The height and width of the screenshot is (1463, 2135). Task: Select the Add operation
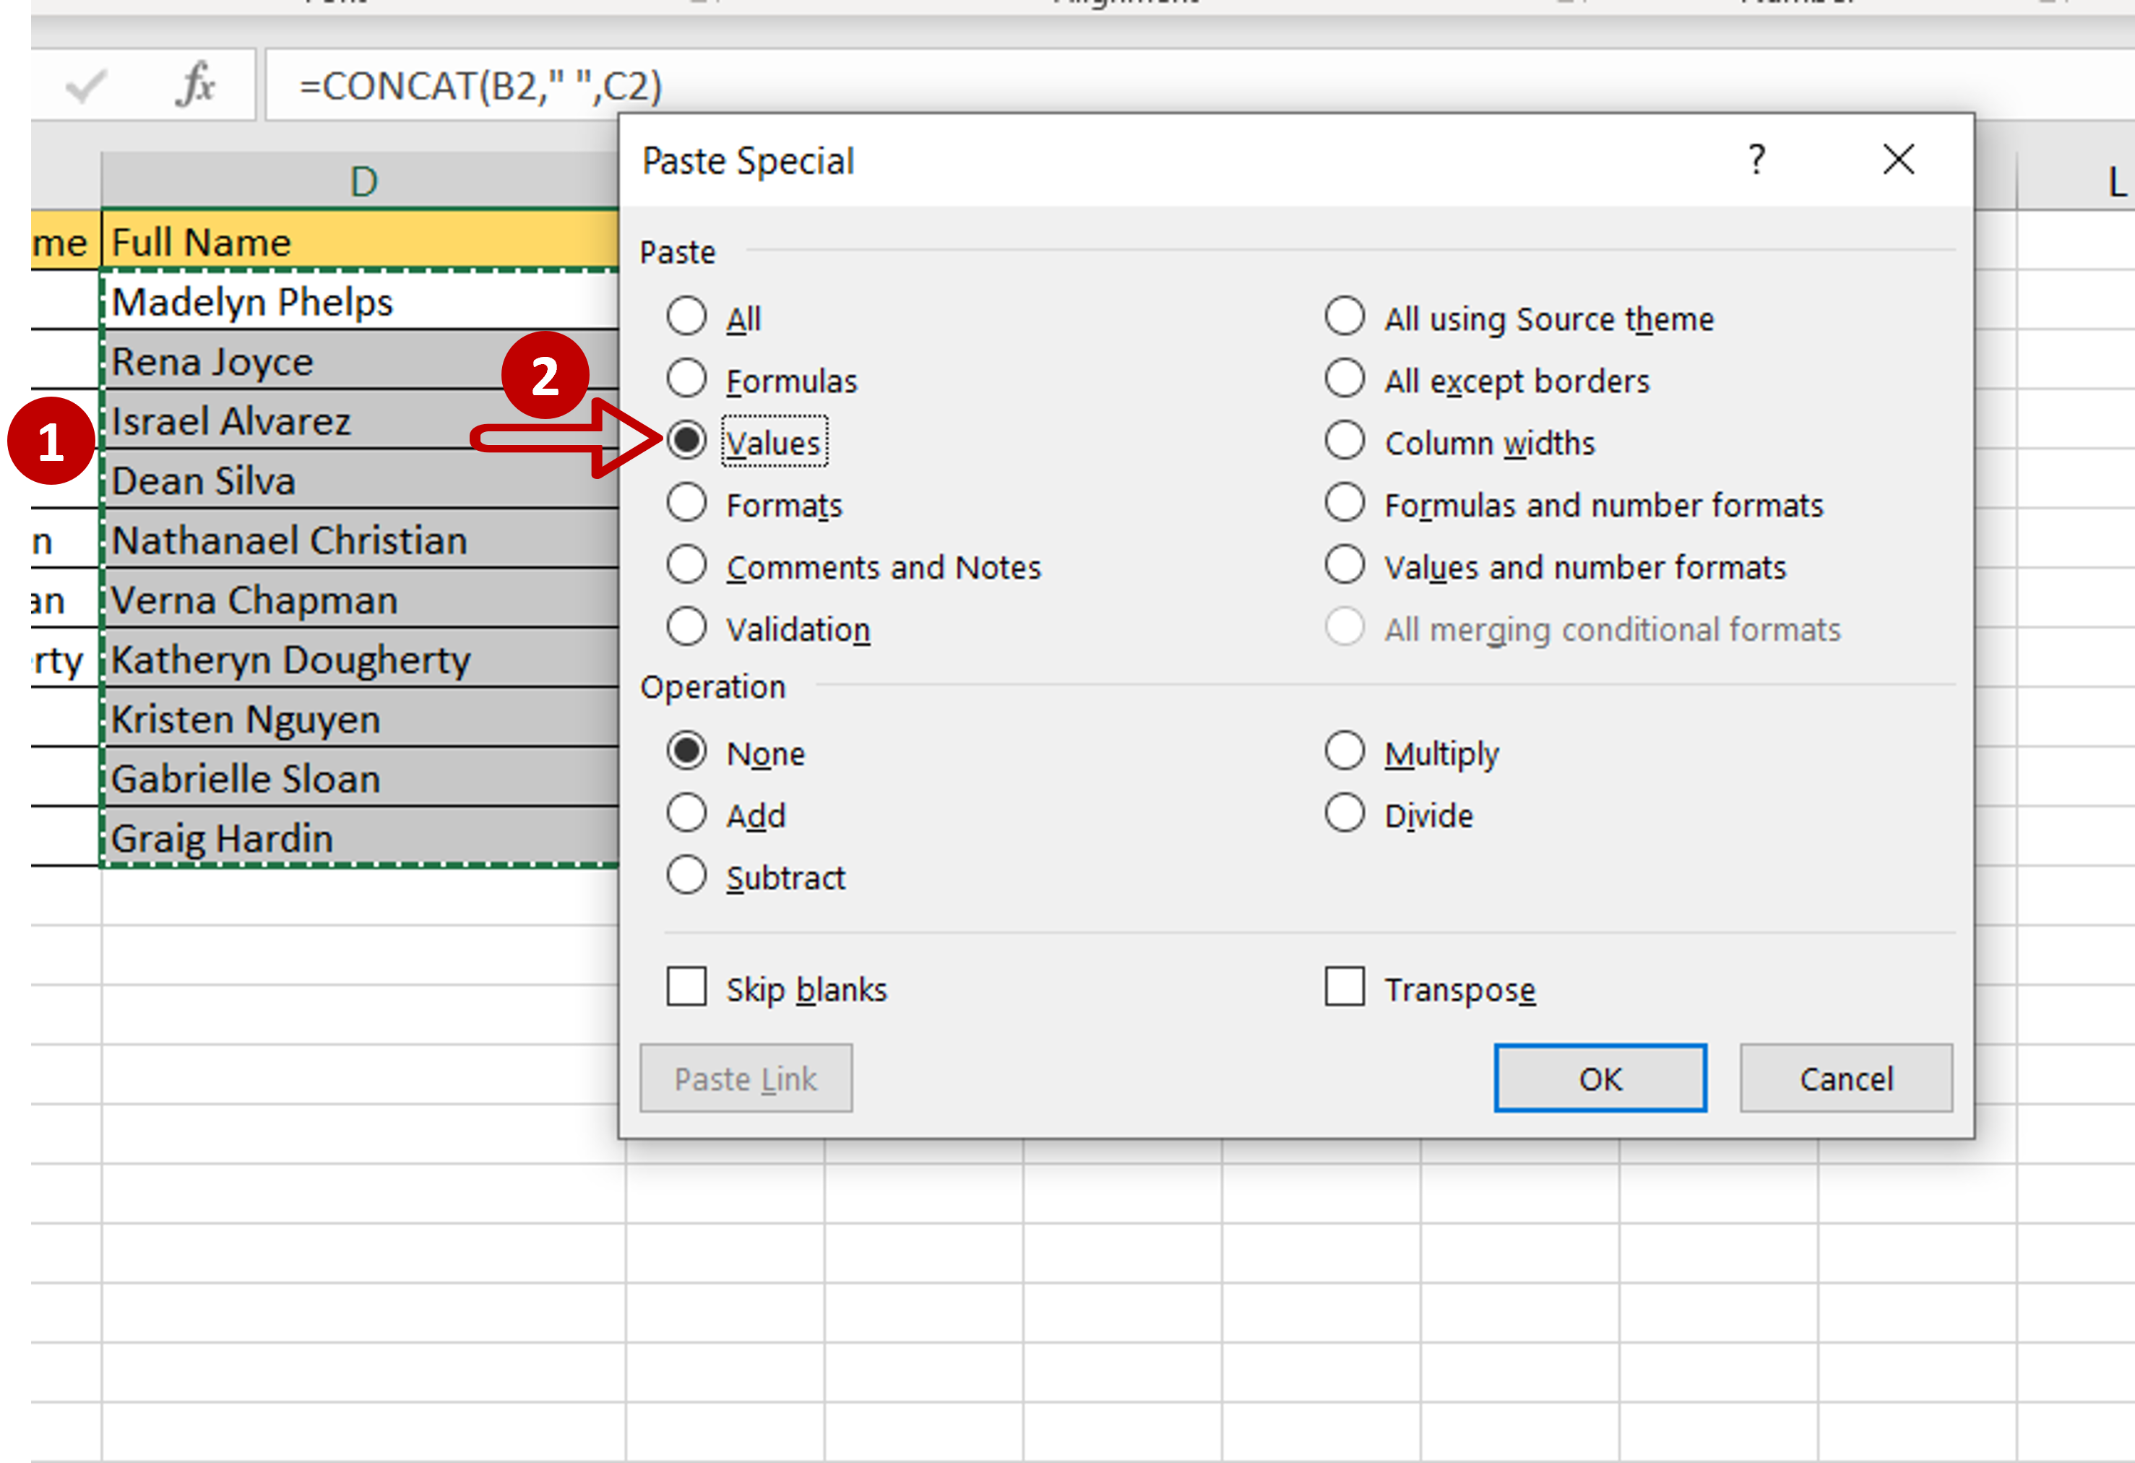click(686, 814)
